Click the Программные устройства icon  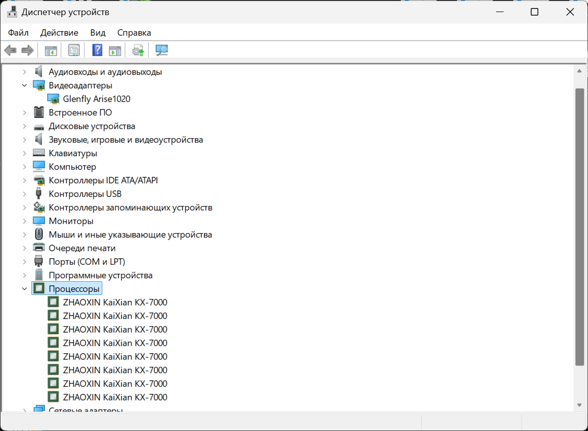(x=39, y=275)
